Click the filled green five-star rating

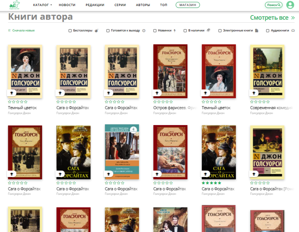click(x=211, y=183)
